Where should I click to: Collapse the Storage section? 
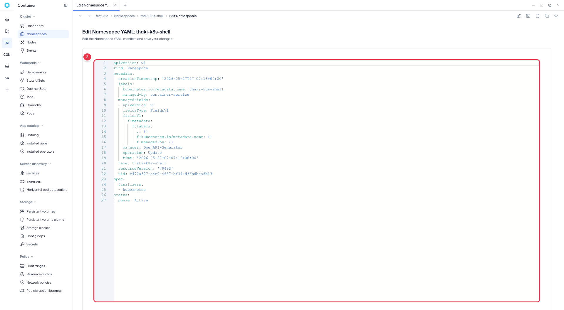28,202
